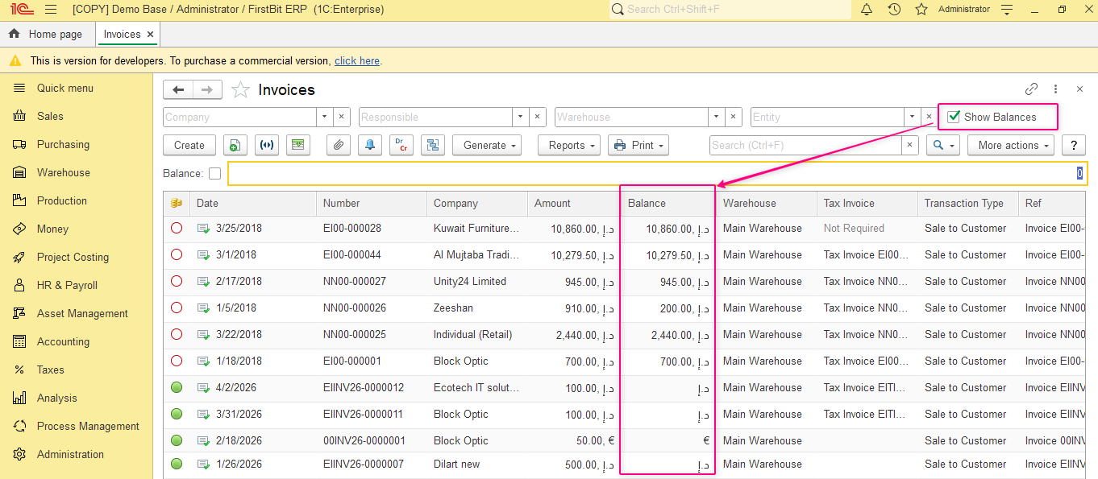Click into the Balance value field

657,173
